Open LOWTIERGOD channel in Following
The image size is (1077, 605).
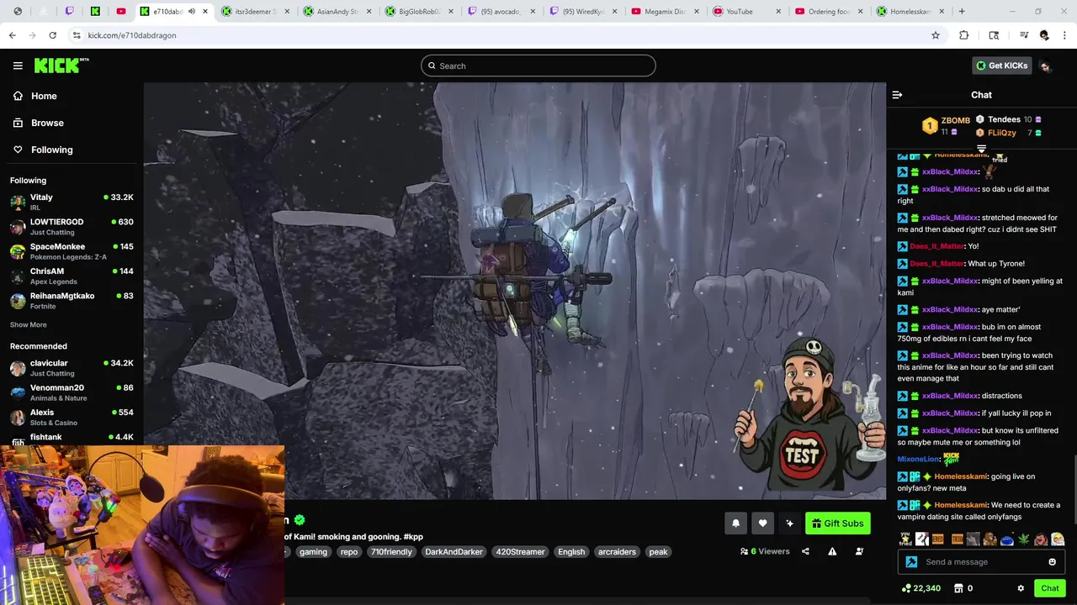coord(72,227)
